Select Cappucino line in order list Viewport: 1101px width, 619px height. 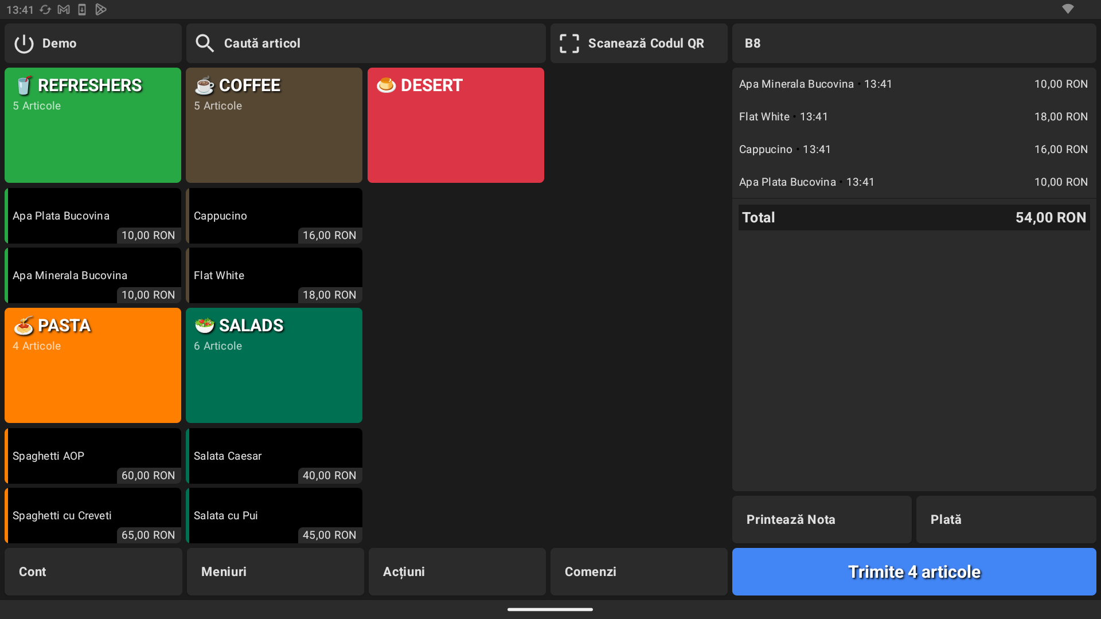point(913,150)
